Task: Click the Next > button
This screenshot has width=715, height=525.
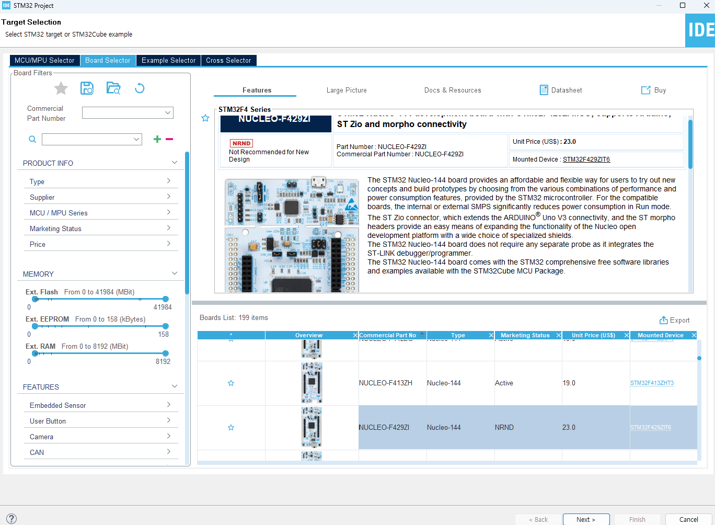Action: [x=586, y=520]
